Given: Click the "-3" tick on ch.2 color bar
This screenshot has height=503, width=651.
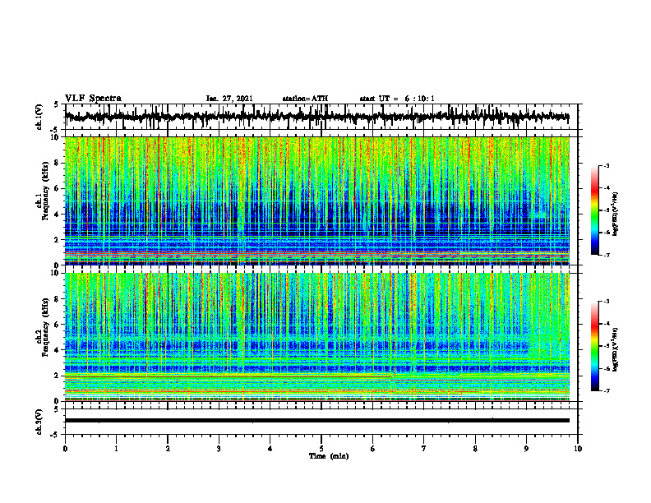Looking at the screenshot, I should [x=607, y=302].
